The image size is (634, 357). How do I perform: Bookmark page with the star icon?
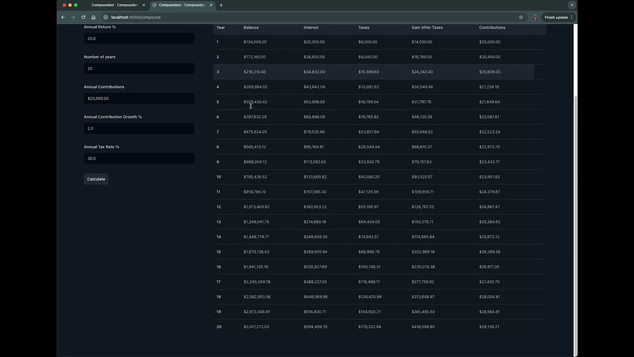[x=521, y=17]
